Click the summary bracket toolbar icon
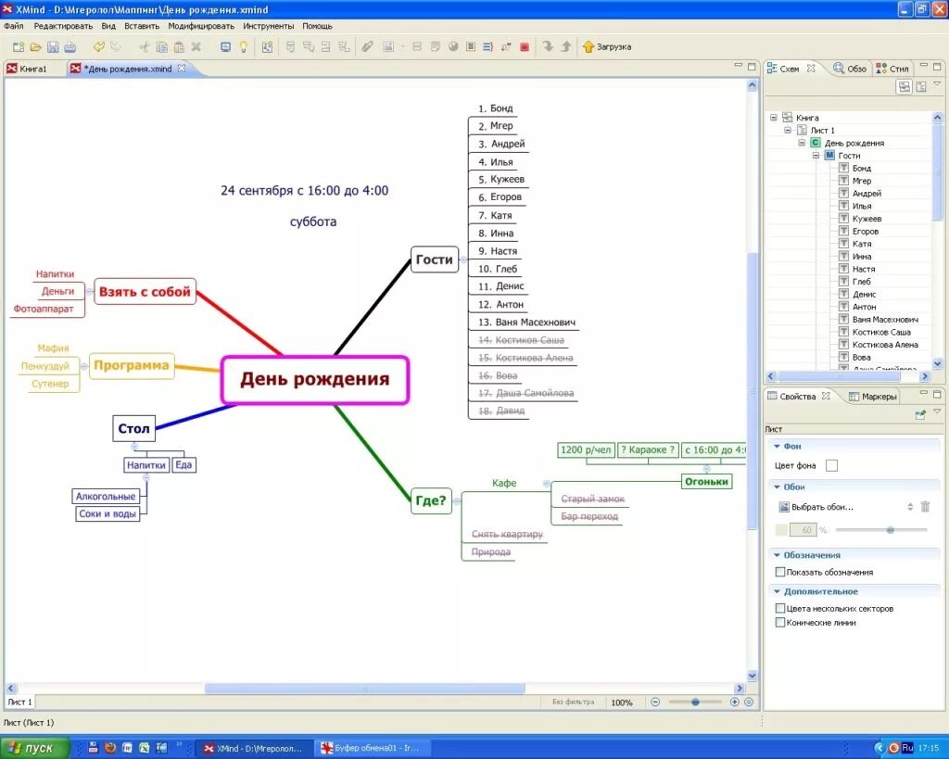Screen dimensions: 949x759 click(x=487, y=46)
